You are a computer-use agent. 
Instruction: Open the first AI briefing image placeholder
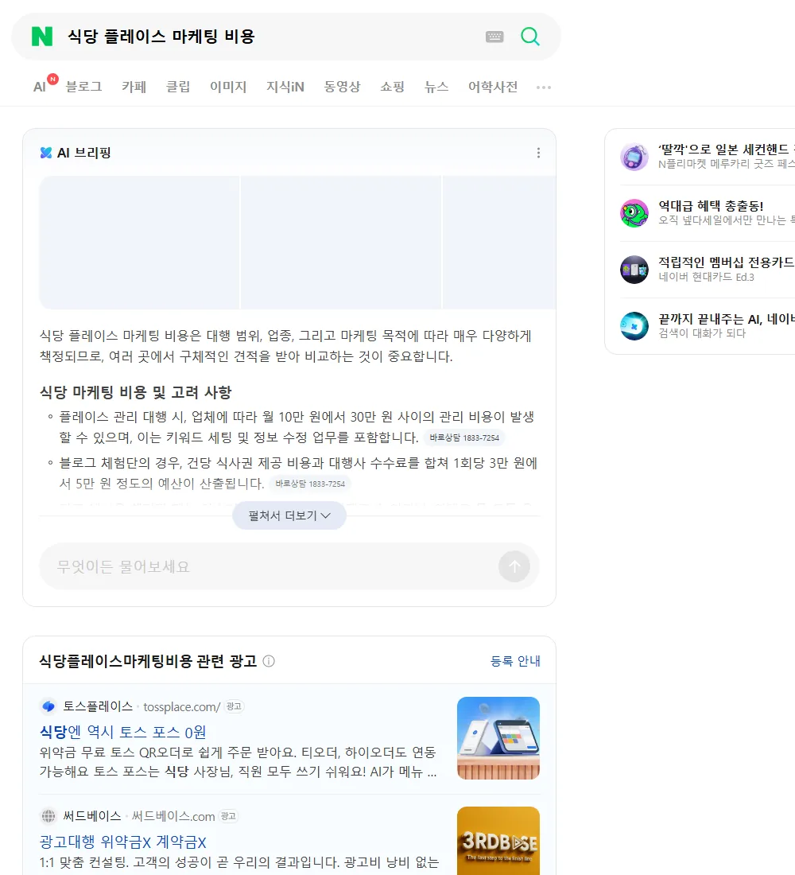click(x=139, y=242)
